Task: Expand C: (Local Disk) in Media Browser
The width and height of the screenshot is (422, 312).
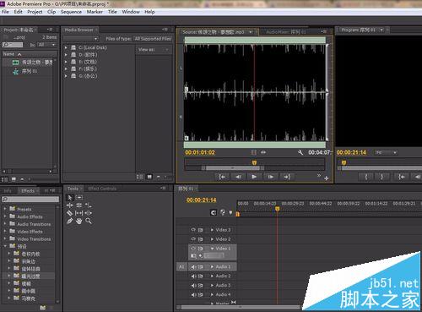Action: pyautogui.click(x=66, y=47)
